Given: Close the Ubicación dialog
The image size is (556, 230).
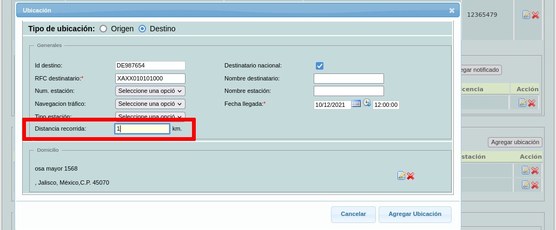Looking at the screenshot, I should tap(452, 10).
